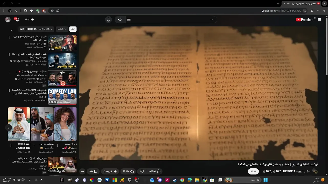The width and height of the screenshot is (328, 184).
Task: Select the DZZ | HISTORIA filter chip
Action: click(36, 29)
